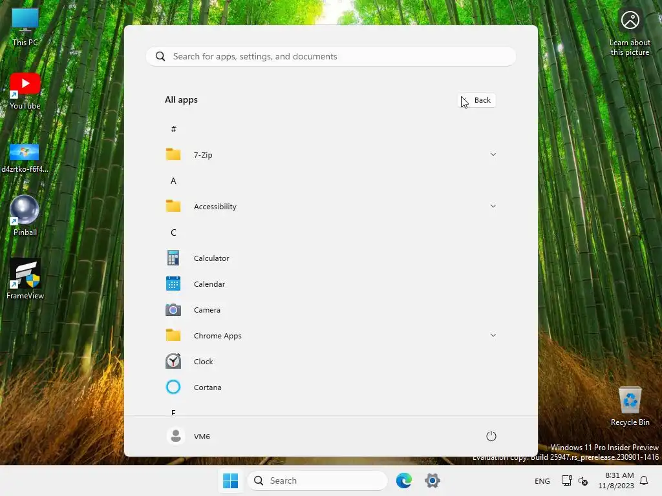Select the FrameView desktop shortcut
The image size is (662, 496).
click(25, 279)
